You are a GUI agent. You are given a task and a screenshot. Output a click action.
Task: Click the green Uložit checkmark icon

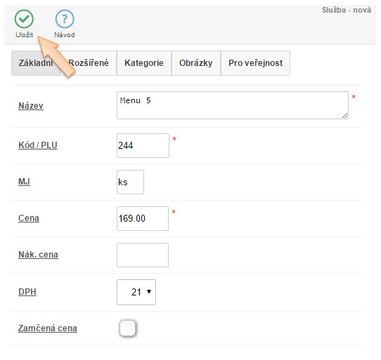(x=24, y=19)
